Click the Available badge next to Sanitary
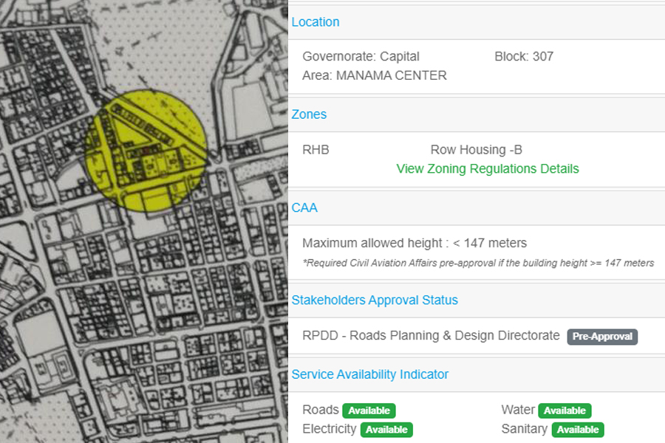Screen dimensions: 665x443 coord(577,430)
